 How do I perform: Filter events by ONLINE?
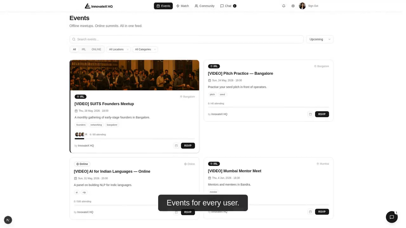tap(96, 49)
